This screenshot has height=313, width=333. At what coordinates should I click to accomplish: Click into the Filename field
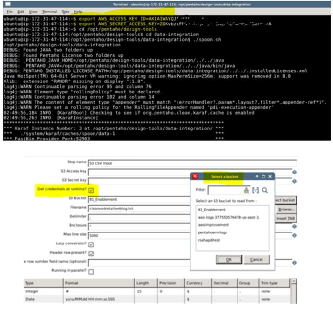click(x=139, y=209)
